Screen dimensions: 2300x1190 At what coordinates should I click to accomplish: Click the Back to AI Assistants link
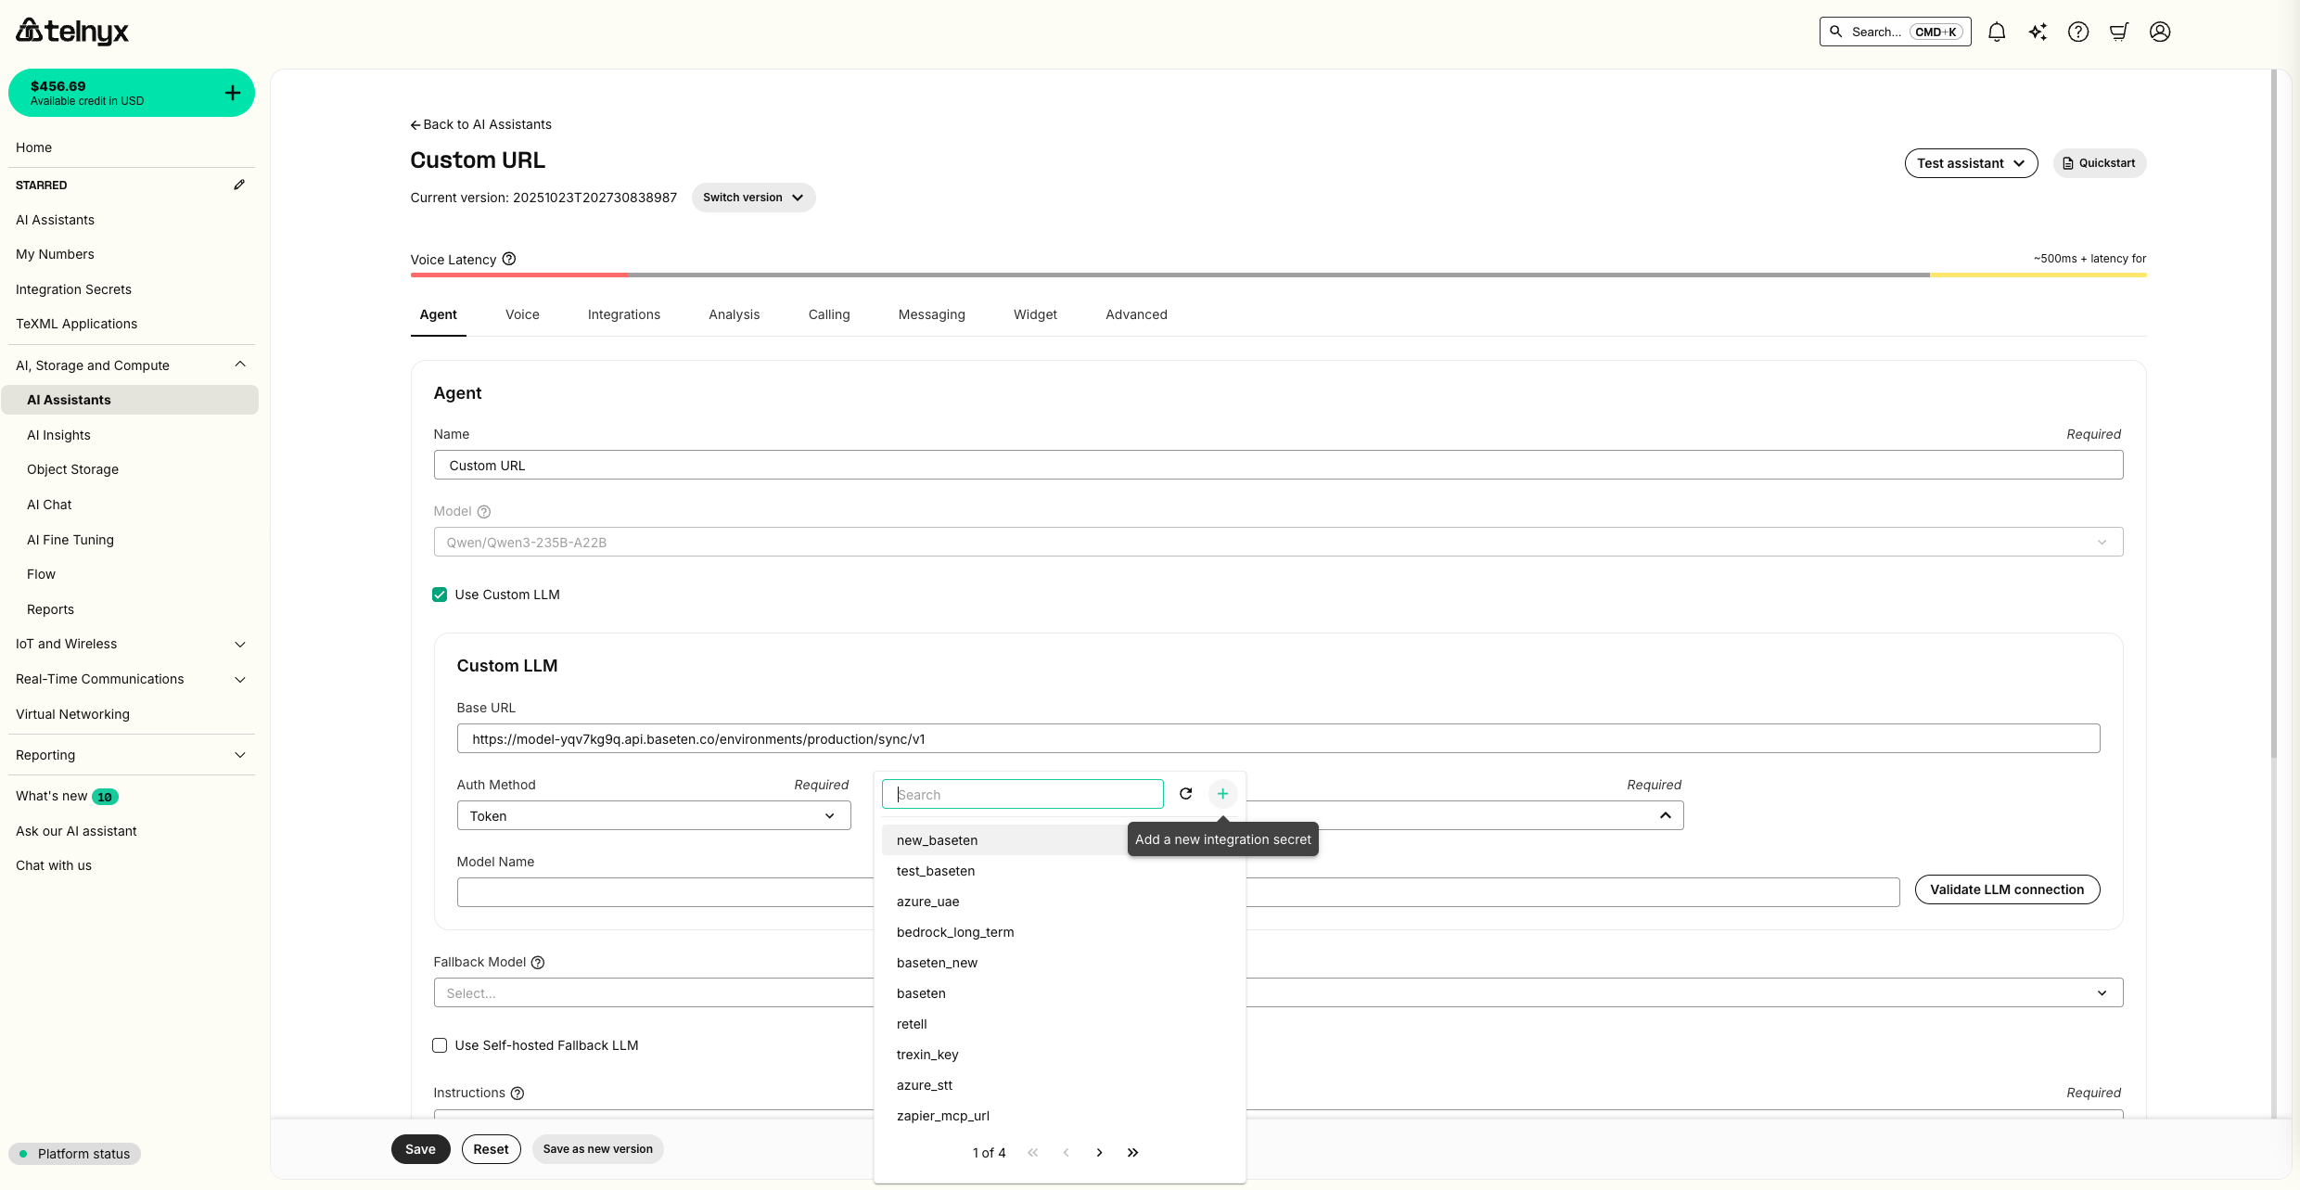480,123
